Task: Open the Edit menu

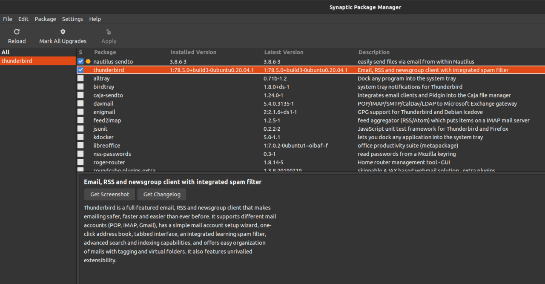Action: 23,19
